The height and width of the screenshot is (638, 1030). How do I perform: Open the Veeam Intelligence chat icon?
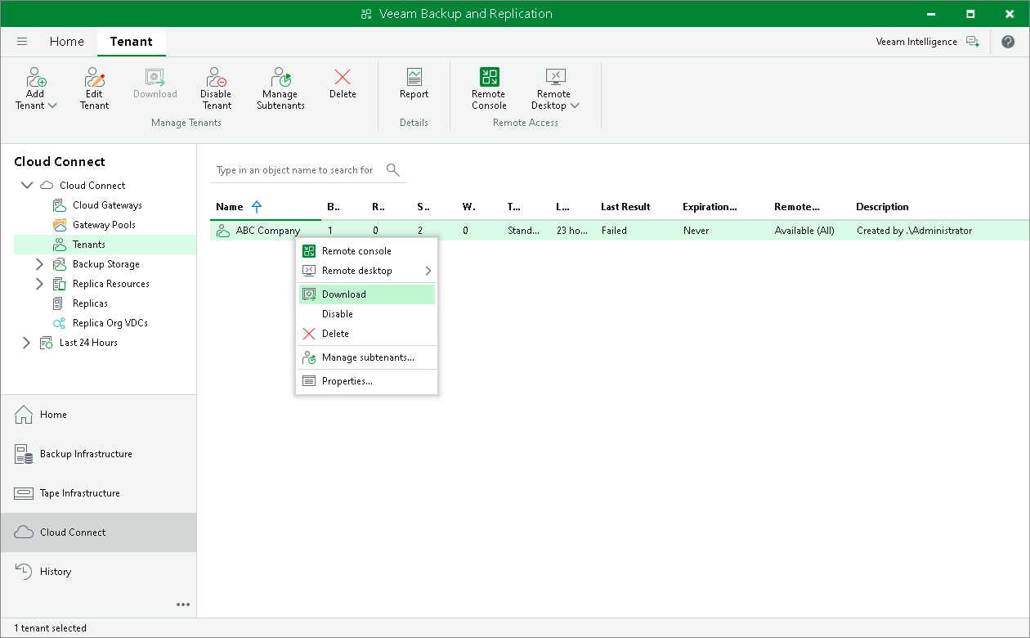971,42
